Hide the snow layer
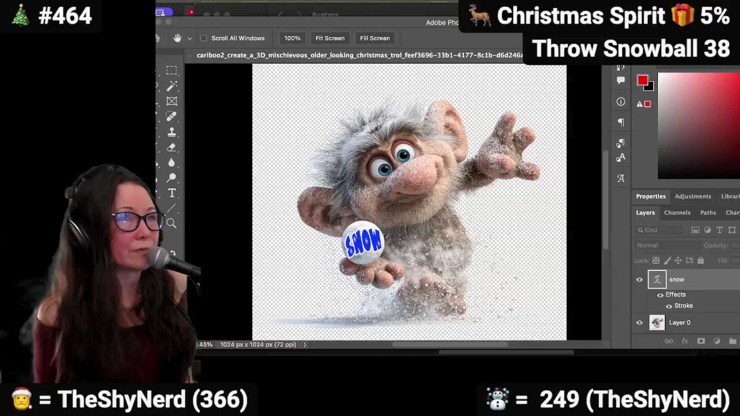The image size is (740, 416). 639,280
